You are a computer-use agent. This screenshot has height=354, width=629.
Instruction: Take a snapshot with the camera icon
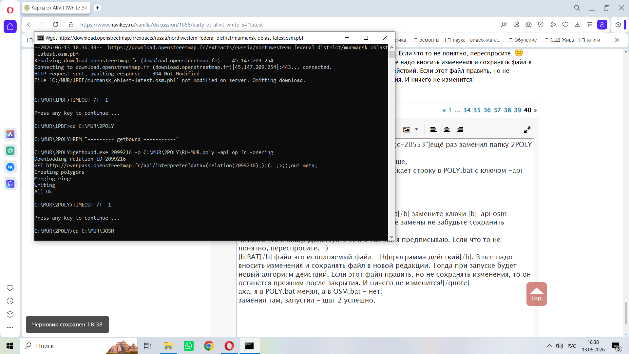pyautogui.click(x=528, y=25)
